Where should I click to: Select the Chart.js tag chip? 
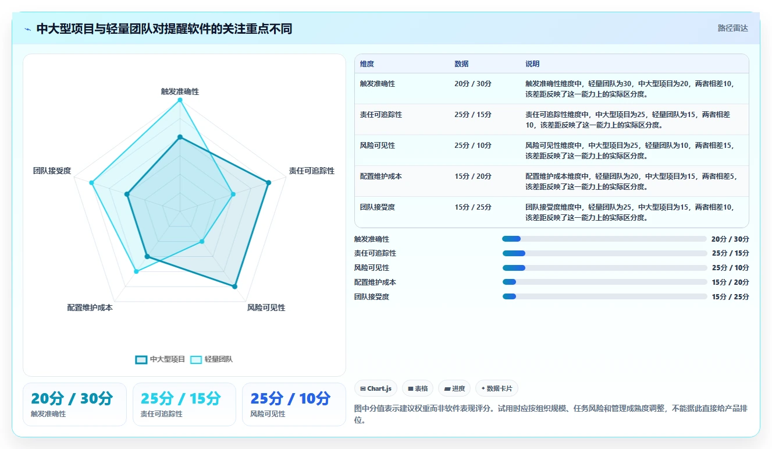[376, 388]
